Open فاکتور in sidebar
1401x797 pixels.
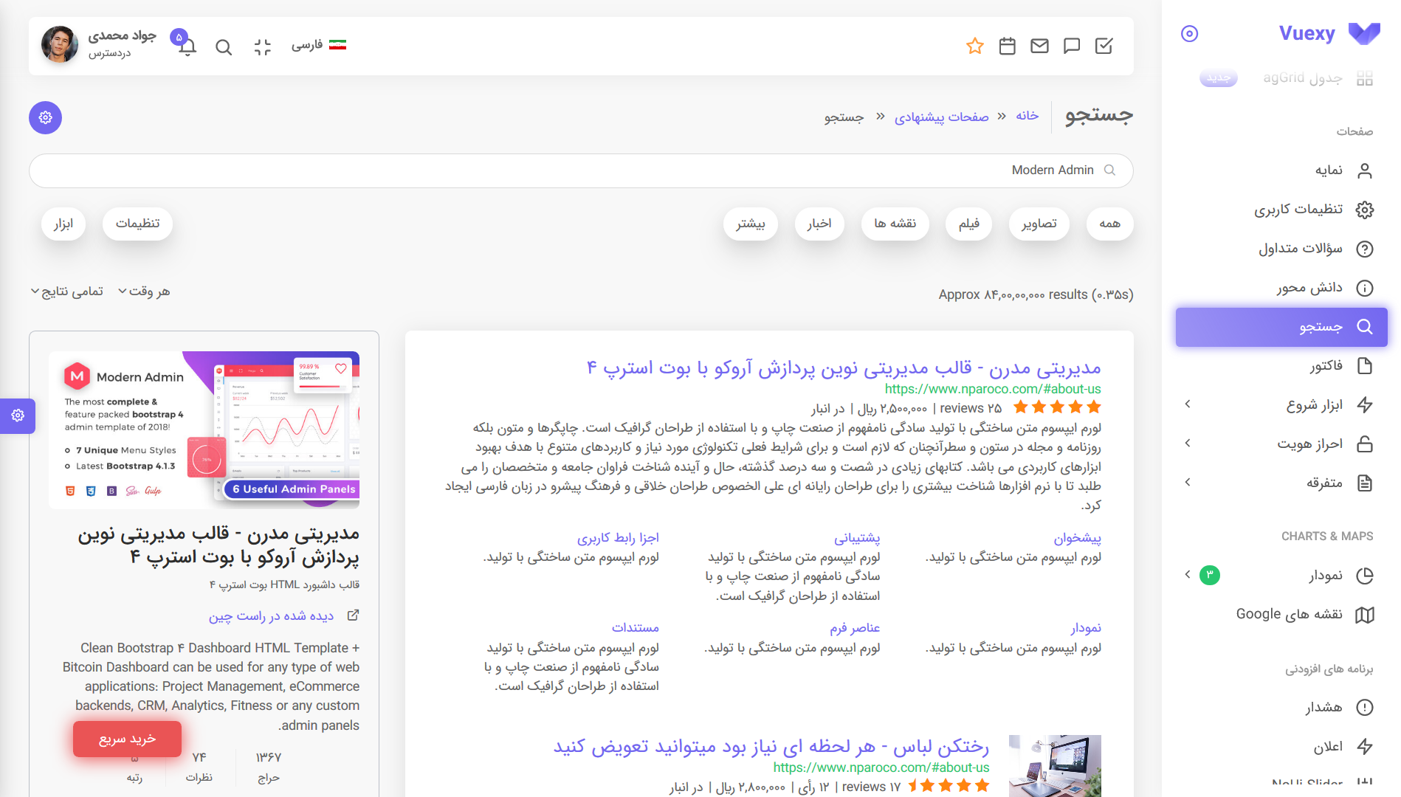point(1281,366)
